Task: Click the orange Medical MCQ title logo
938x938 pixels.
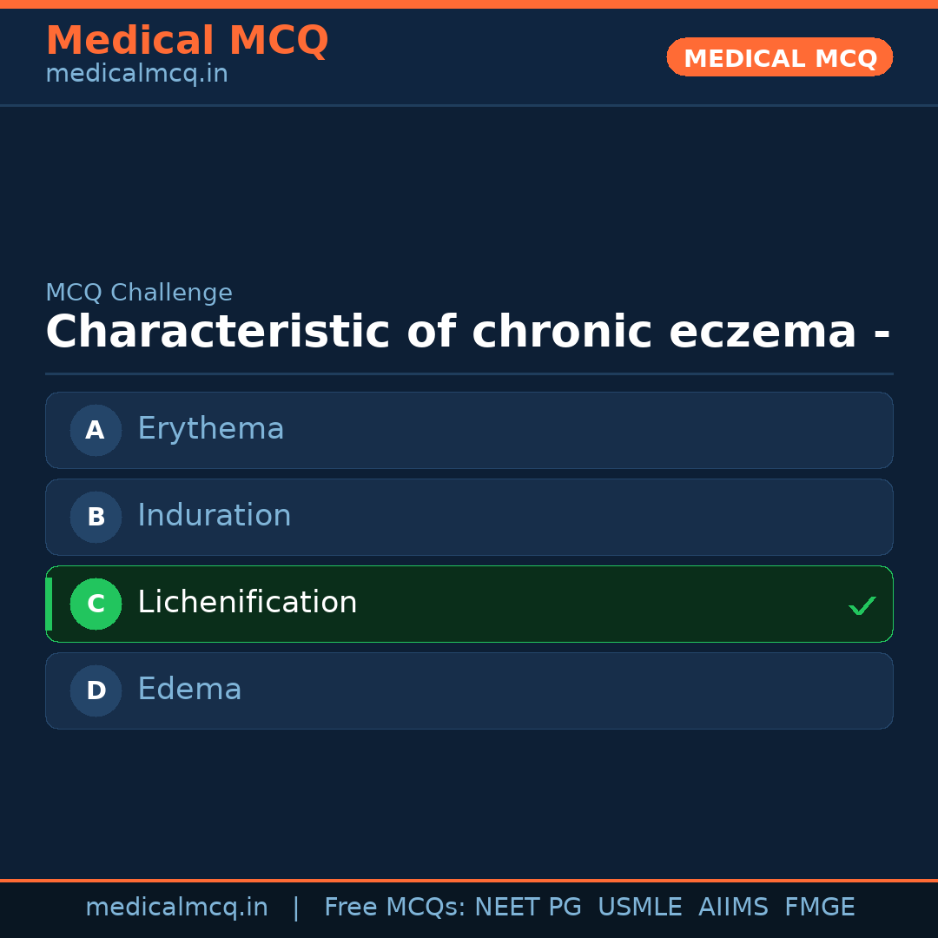Action: tap(187, 41)
